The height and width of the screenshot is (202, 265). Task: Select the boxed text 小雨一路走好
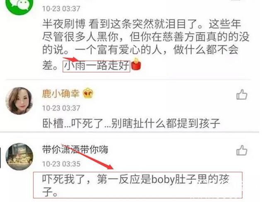96,66
